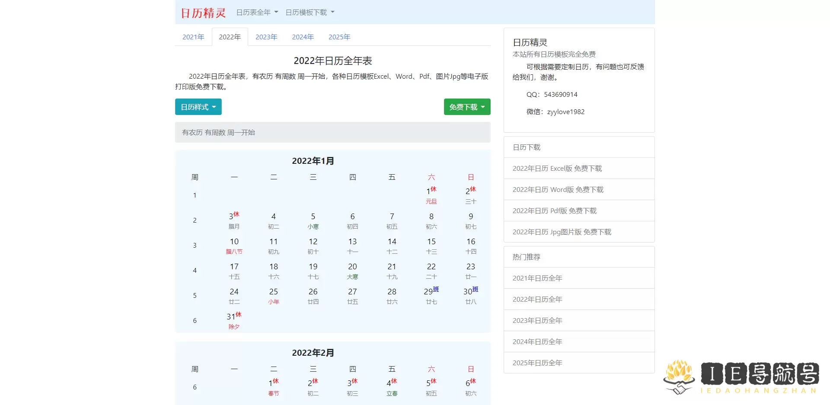This screenshot has width=830, height=405.
Task: Click February 1 春节 date cell
Action: [274, 387]
